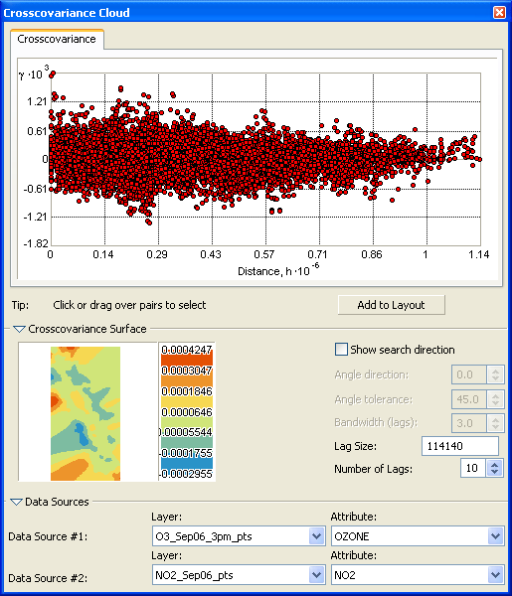Decrease Number of Lags with down arrow

494,473
